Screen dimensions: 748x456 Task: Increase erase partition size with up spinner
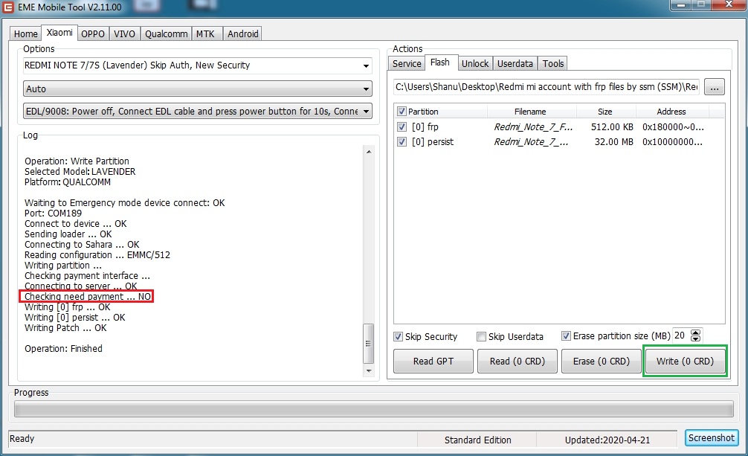[x=696, y=333]
